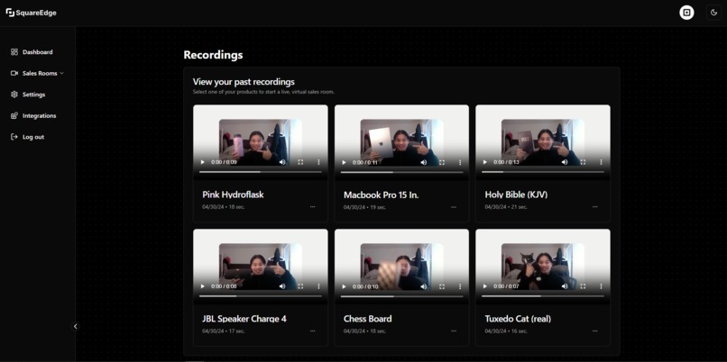Viewport: 727px width, 362px height.
Task: Mute the Pink Hydroflask video
Action: click(x=282, y=162)
